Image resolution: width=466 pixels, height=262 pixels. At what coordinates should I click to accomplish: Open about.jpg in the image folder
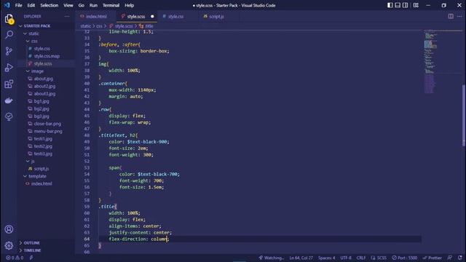[x=44, y=79]
